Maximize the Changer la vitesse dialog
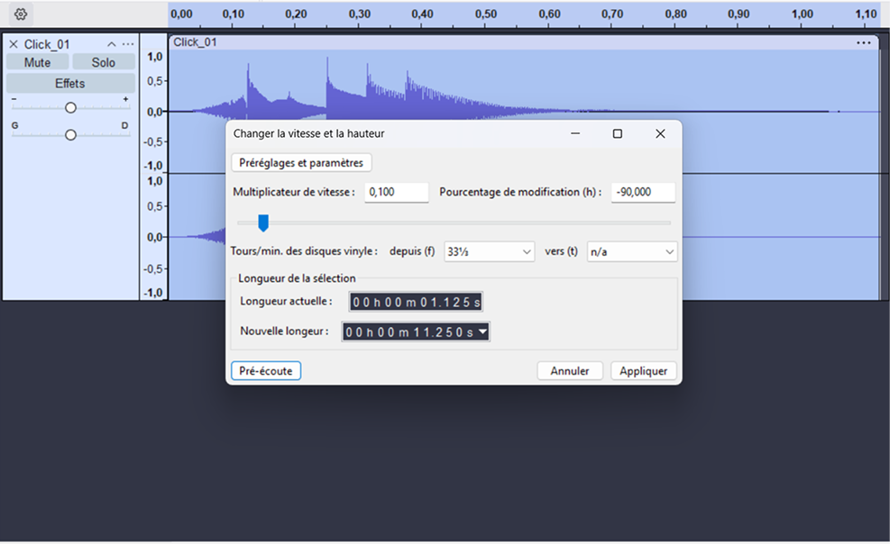Viewport: 890px width, 544px height. [x=617, y=133]
